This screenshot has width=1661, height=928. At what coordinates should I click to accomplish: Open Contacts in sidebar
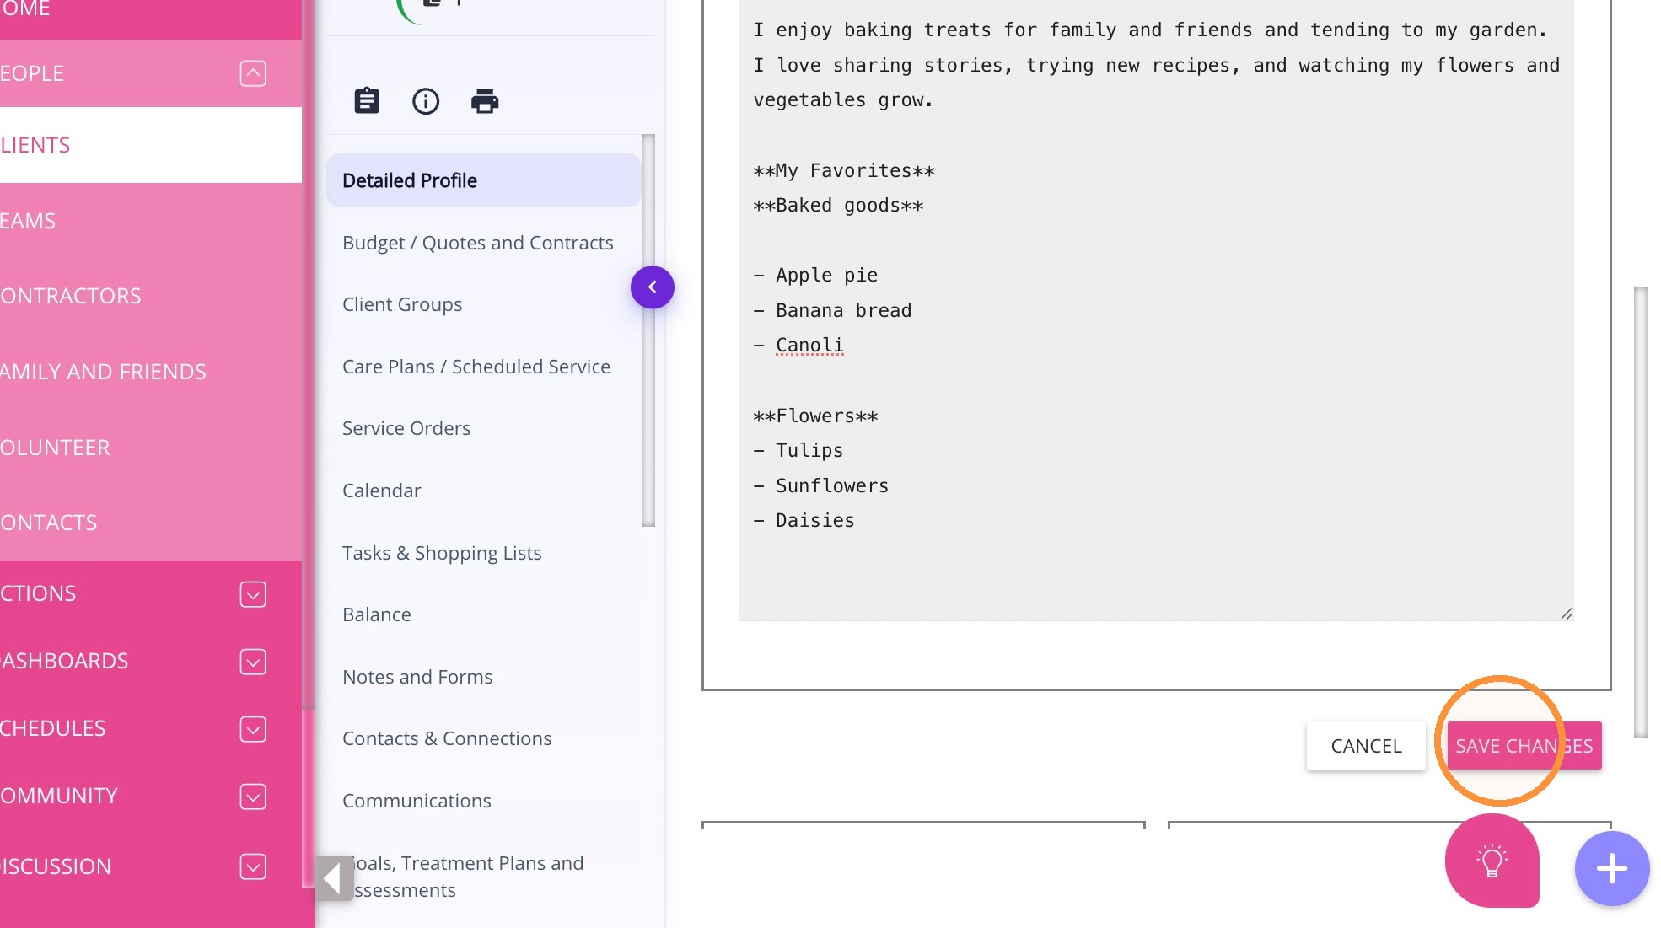151,523
